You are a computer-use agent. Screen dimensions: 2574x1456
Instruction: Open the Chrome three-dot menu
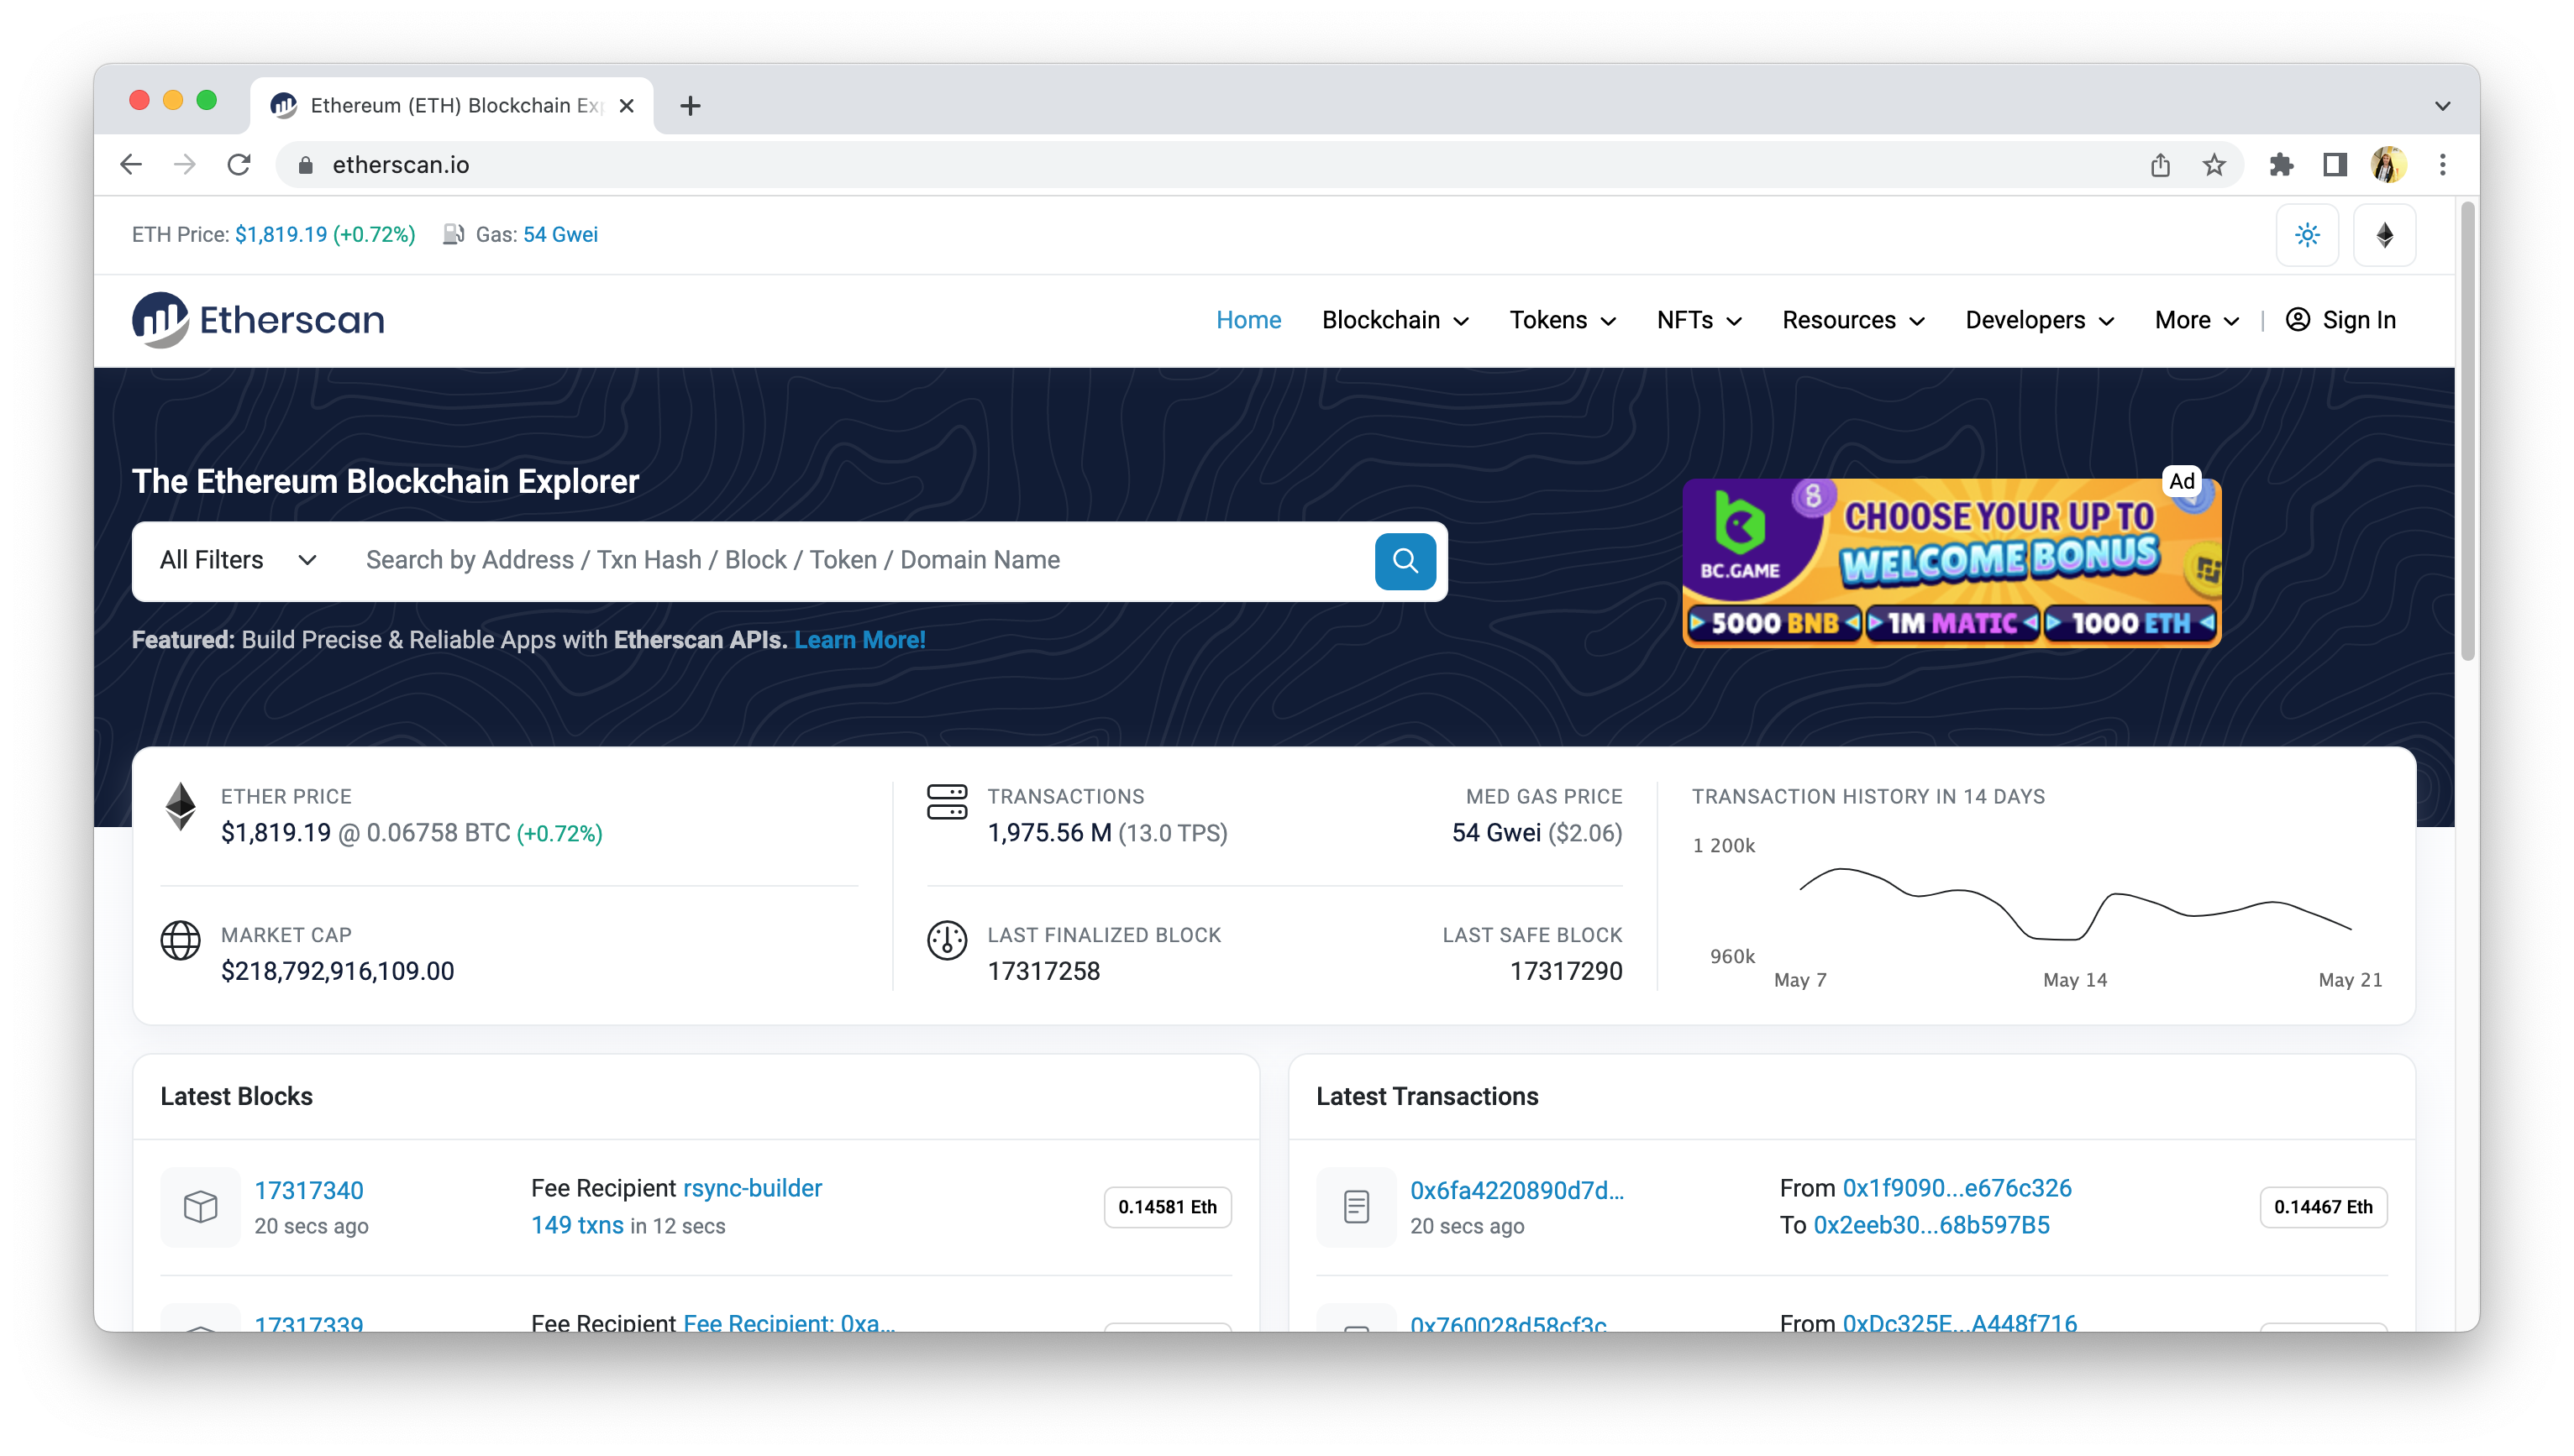(x=2442, y=165)
